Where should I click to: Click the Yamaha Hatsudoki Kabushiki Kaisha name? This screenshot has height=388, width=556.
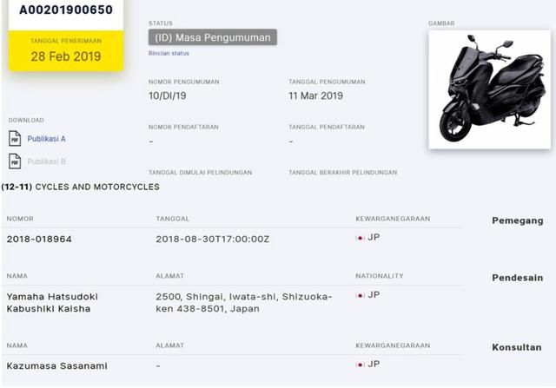(52, 303)
